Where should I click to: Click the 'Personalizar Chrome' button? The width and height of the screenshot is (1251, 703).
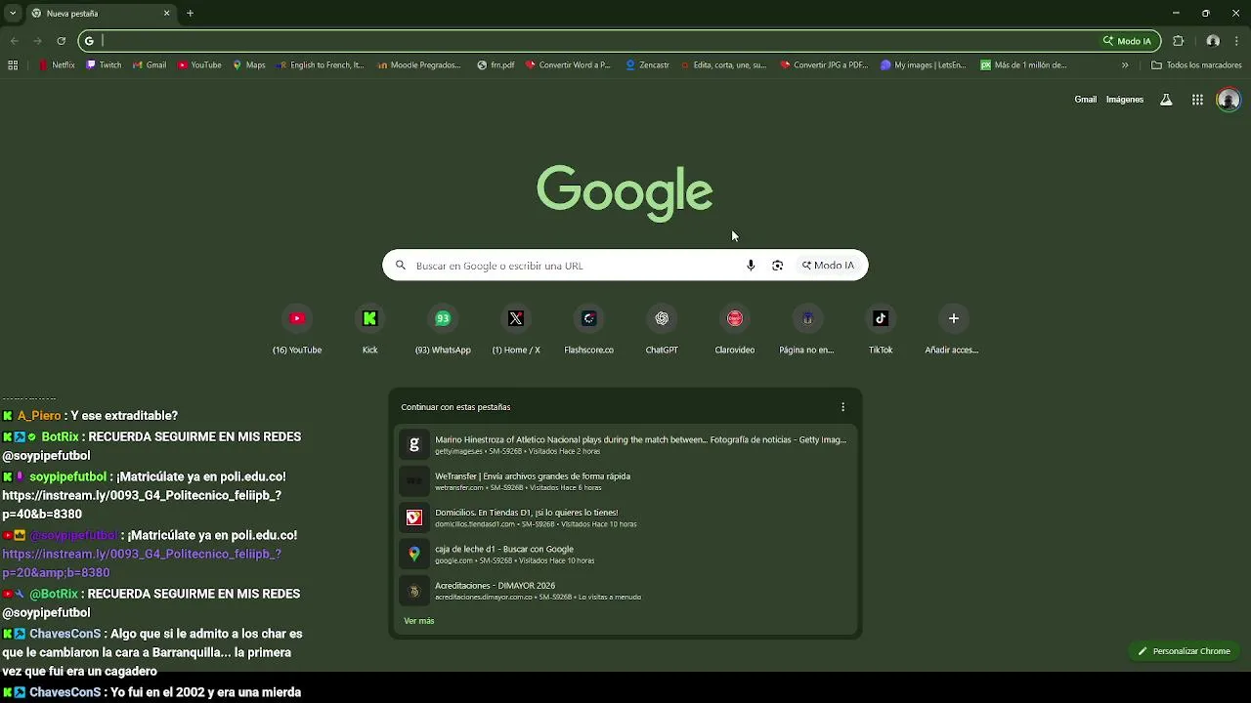pyautogui.click(x=1184, y=651)
